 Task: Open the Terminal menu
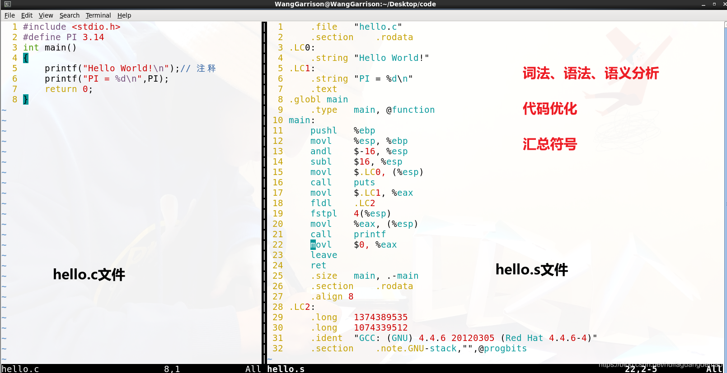coord(98,15)
